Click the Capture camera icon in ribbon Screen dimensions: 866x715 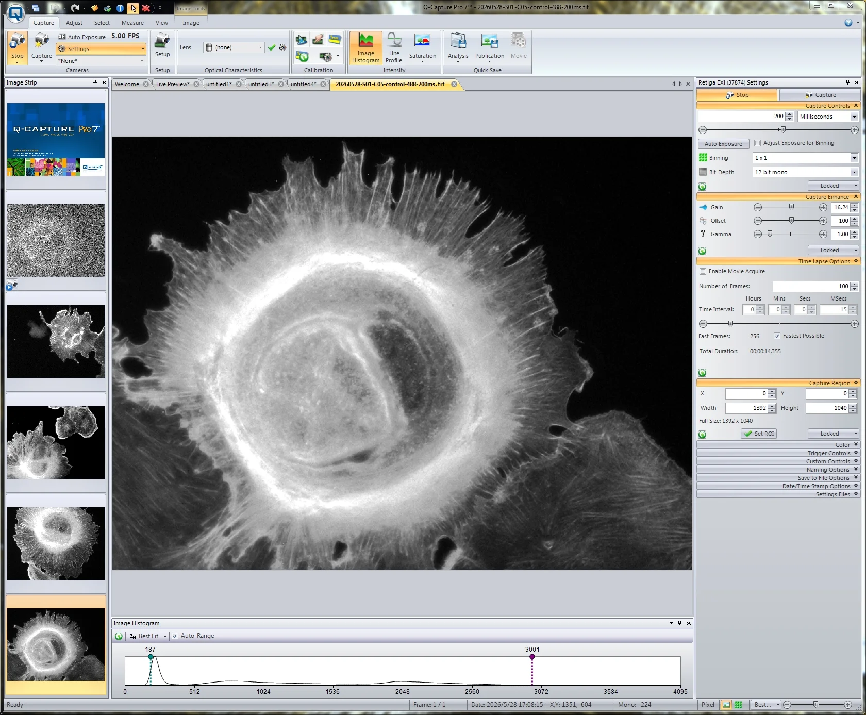(x=42, y=41)
